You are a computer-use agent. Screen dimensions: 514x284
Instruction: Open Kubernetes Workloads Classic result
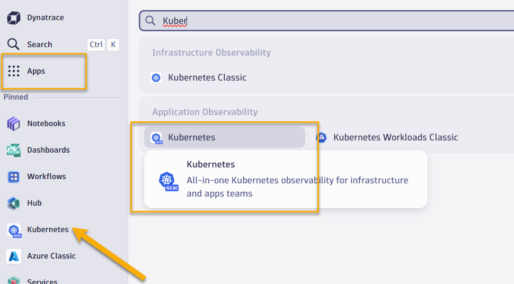pyautogui.click(x=395, y=137)
